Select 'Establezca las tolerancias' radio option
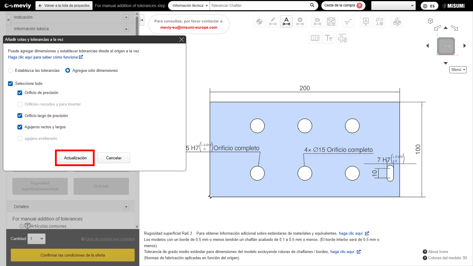 click(x=11, y=71)
